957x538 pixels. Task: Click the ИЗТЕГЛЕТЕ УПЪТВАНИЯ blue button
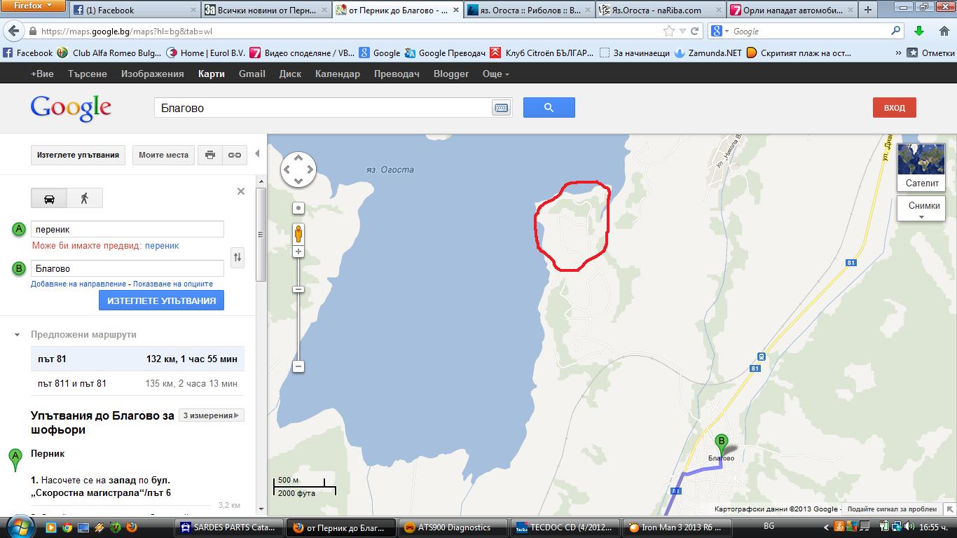161,301
